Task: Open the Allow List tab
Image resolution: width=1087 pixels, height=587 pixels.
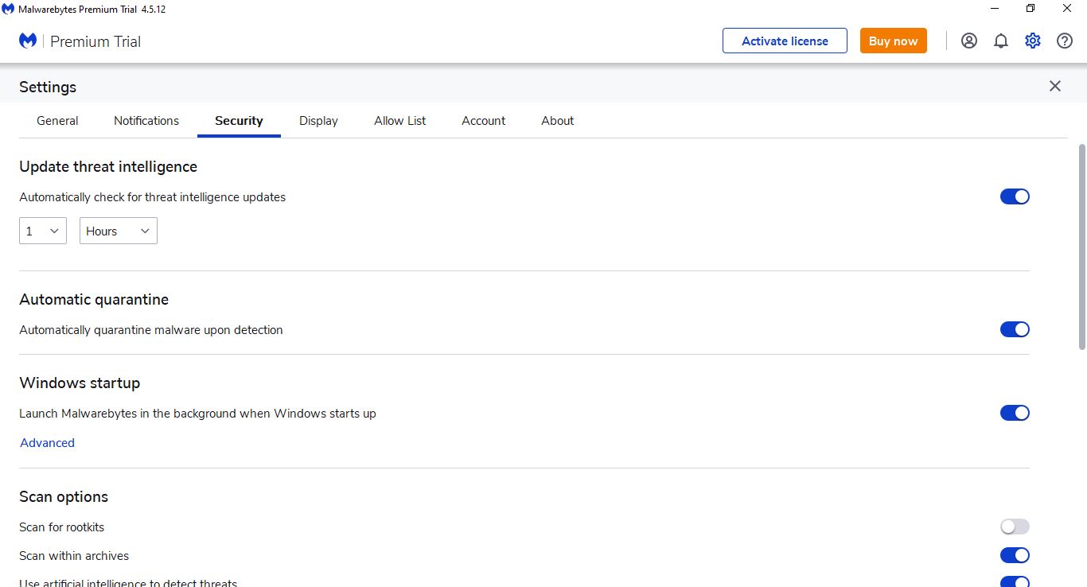Action: click(x=400, y=121)
